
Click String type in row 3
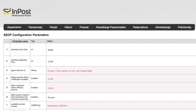coord(34,70)
